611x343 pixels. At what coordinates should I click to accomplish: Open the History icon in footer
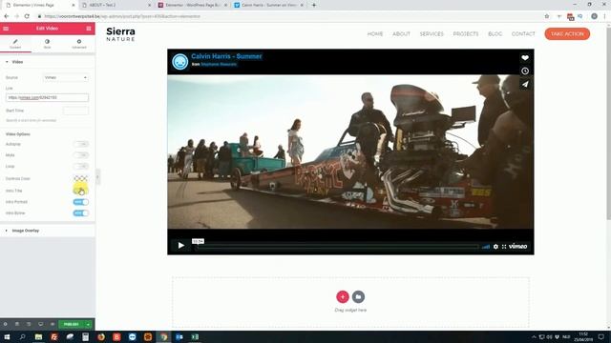(x=29, y=324)
